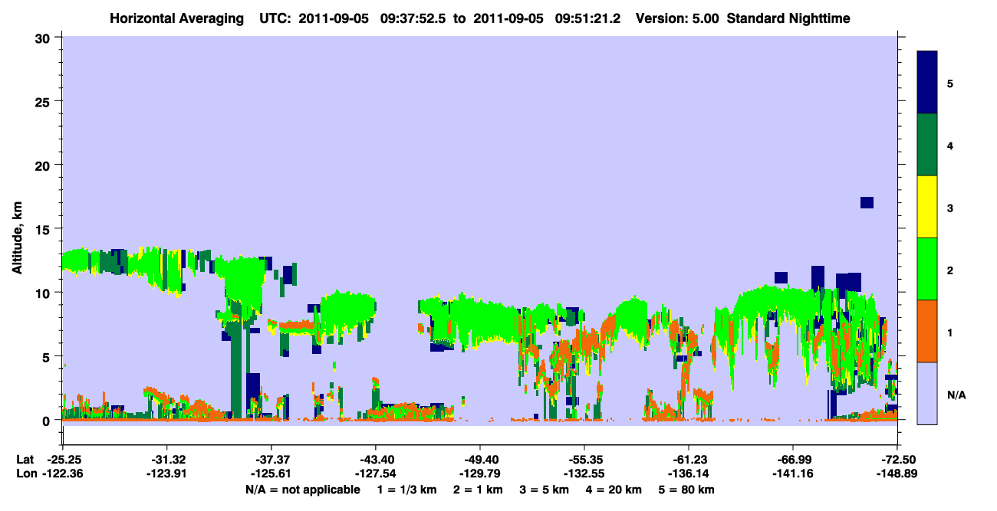Click the dark blue legend swatch for 5
Image resolution: width=997 pixels, height=511 pixels.
click(x=927, y=83)
